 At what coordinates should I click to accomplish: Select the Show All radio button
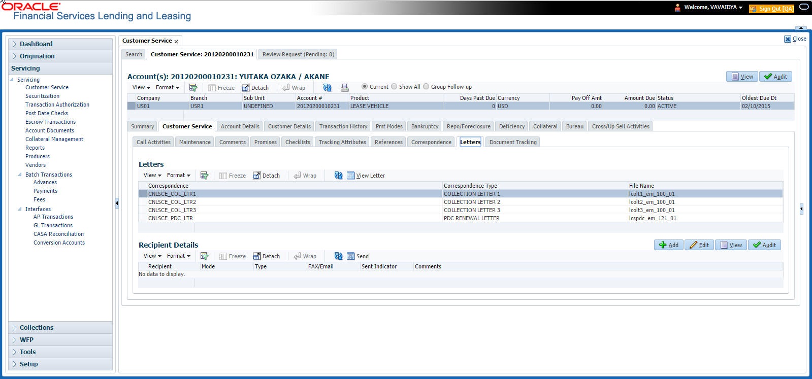pos(394,86)
